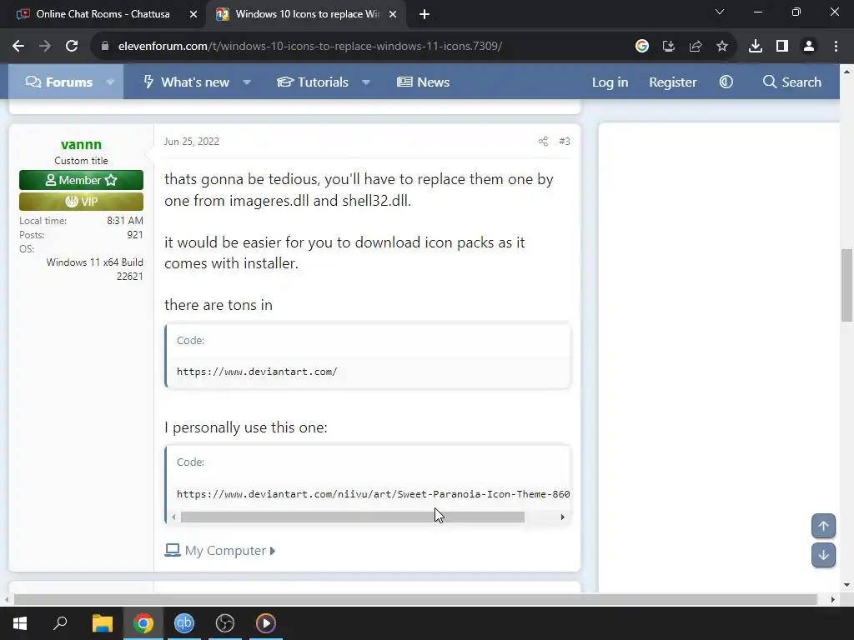Click the Sweet-Paranoia-Icon-Theme URL text
Screen dimensions: 854x640
(x=373, y=494)
